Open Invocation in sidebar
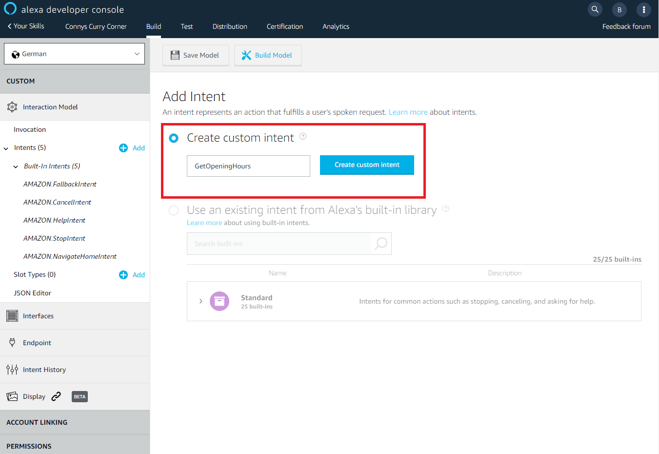659x454 pixels. [30, 129]
